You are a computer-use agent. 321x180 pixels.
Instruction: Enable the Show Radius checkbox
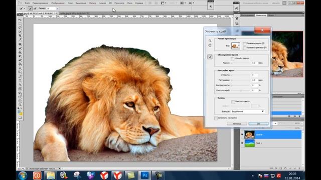pyautogui.click(x=244, y=43)
